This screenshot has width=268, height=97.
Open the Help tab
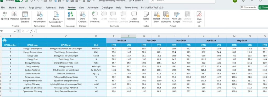click(119, 8)
